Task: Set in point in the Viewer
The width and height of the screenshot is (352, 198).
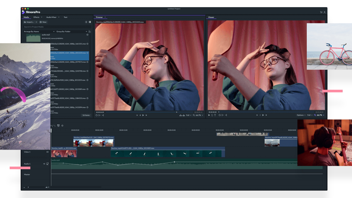Action: 223,115
